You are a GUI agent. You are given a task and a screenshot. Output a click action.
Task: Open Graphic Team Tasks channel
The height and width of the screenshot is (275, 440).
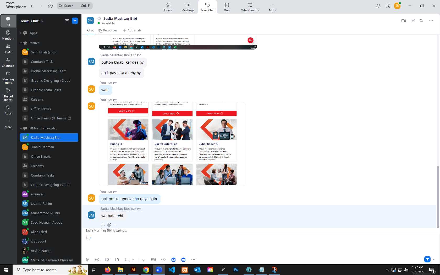point(49,90)
